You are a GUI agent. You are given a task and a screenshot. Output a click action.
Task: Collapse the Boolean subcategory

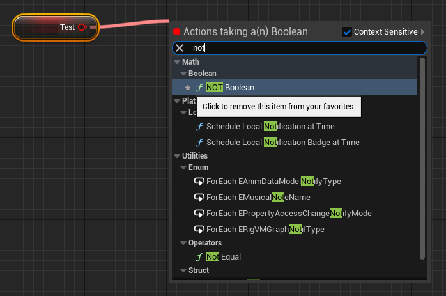pyautogui.click(x=183, y=74)
